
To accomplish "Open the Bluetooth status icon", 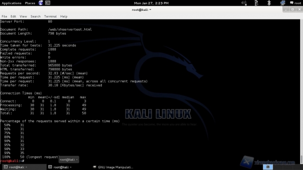I will click(269, 3).
